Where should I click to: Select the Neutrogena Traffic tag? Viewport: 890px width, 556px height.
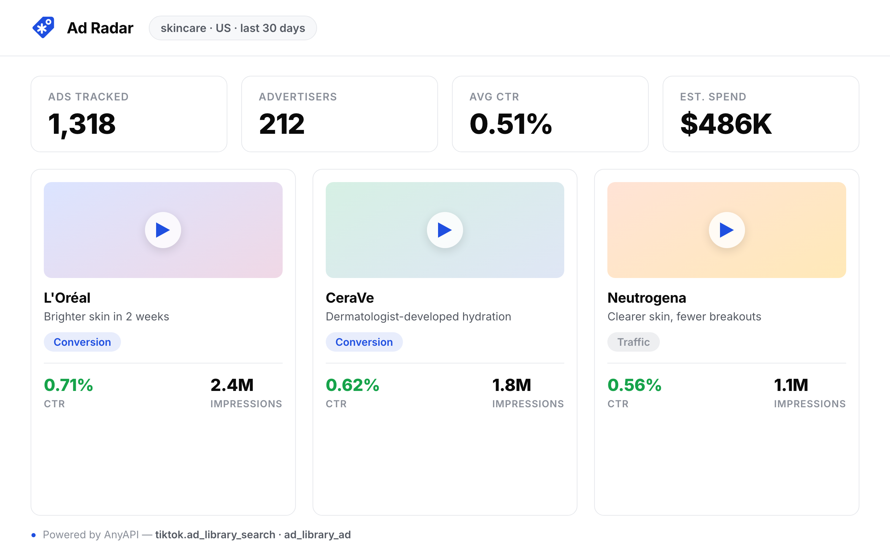633,342
